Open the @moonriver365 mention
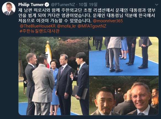The height and width of the screenshot is (119, 161). coord(108,21)
